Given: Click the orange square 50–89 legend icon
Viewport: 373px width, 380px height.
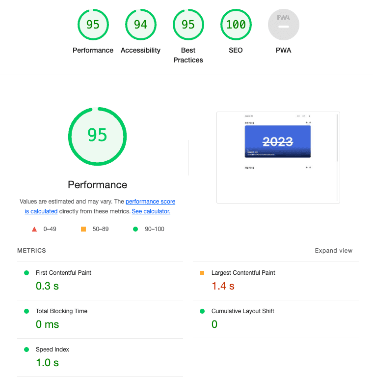Looking at the screenshot, I should click(83, 229).
